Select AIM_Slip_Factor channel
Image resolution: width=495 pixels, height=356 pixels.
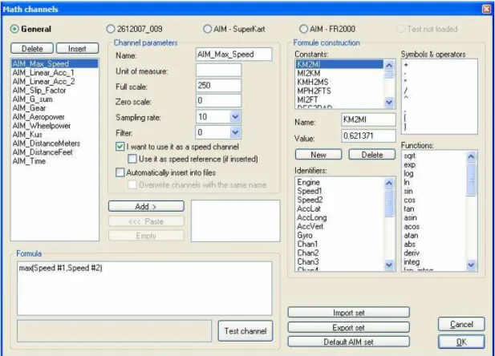click(55, 91)
